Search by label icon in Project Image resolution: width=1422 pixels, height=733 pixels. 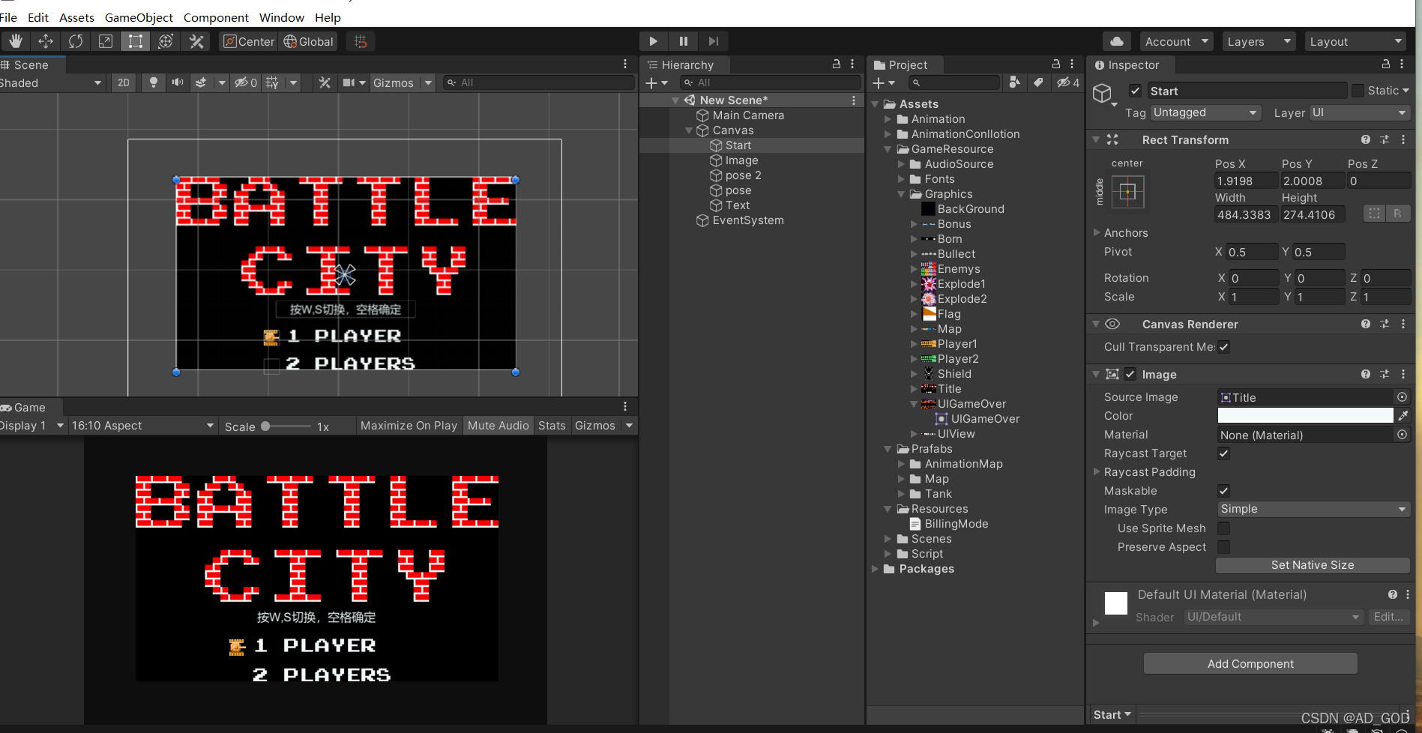(x=1038, y=82)
